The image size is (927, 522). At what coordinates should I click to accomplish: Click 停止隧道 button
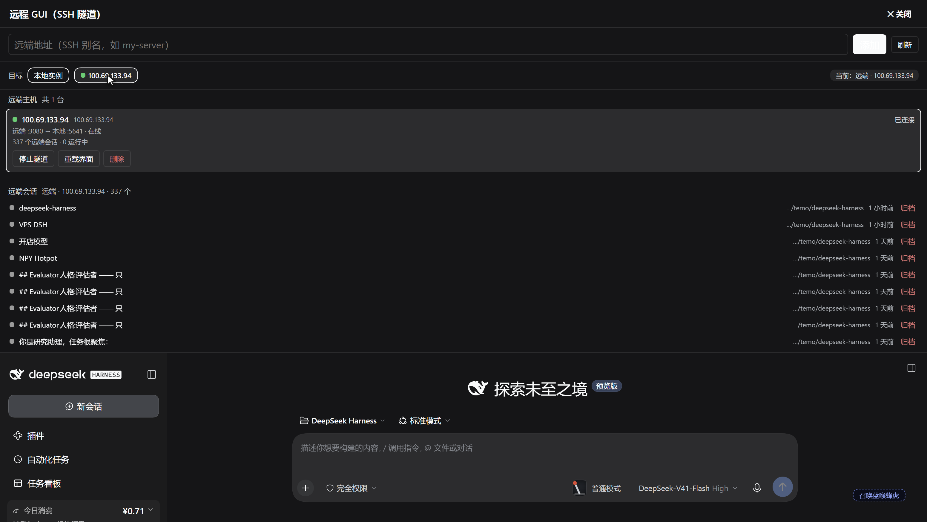tap(33, 159)
